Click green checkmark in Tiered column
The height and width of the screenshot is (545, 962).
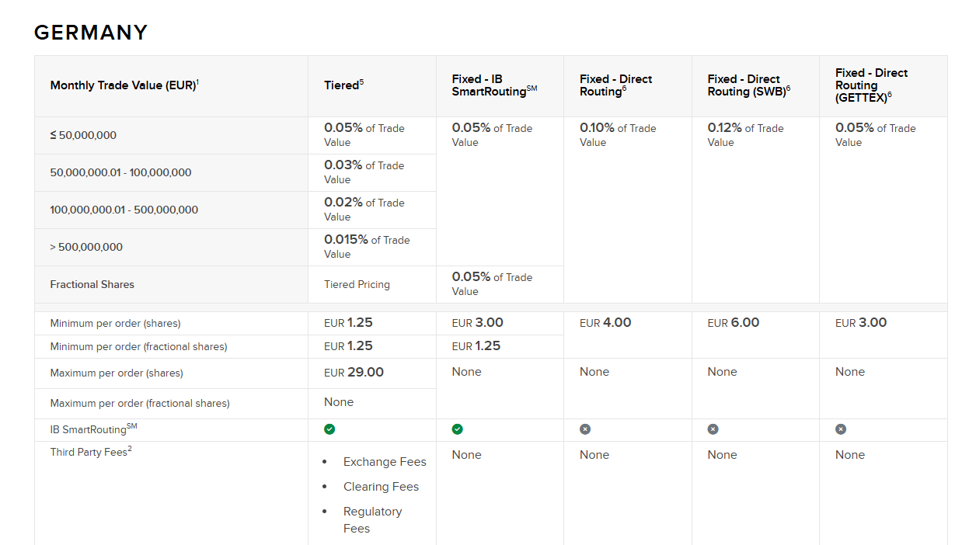pyautogui.click(x=329, y=429)
